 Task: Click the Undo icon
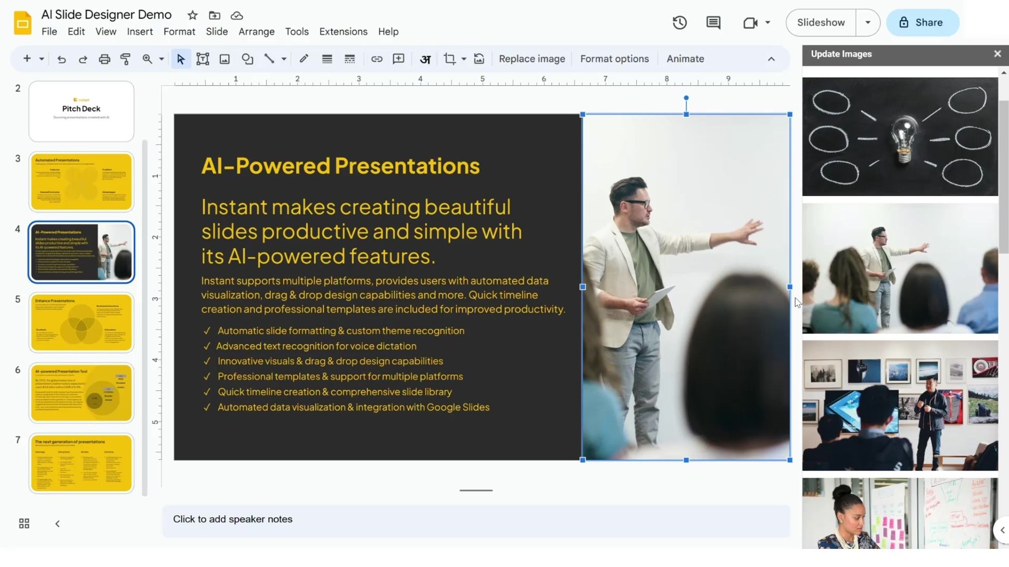pos(62,58)
